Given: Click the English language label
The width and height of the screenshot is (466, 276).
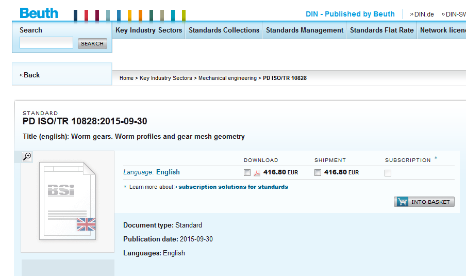Looking at the screenshot, I should tap(168, 172).
